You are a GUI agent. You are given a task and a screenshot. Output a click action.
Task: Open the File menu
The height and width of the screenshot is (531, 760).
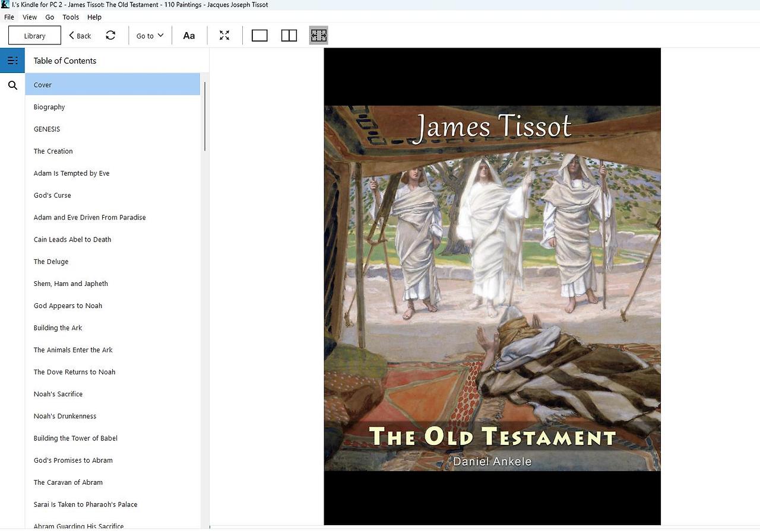tap(9, 17)
